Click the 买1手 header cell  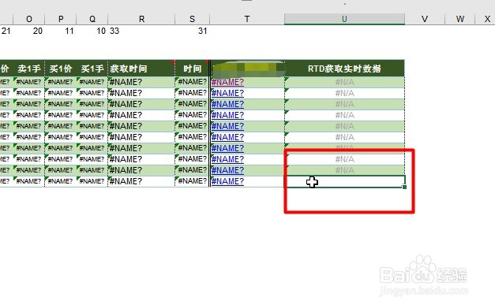(92, 69)
